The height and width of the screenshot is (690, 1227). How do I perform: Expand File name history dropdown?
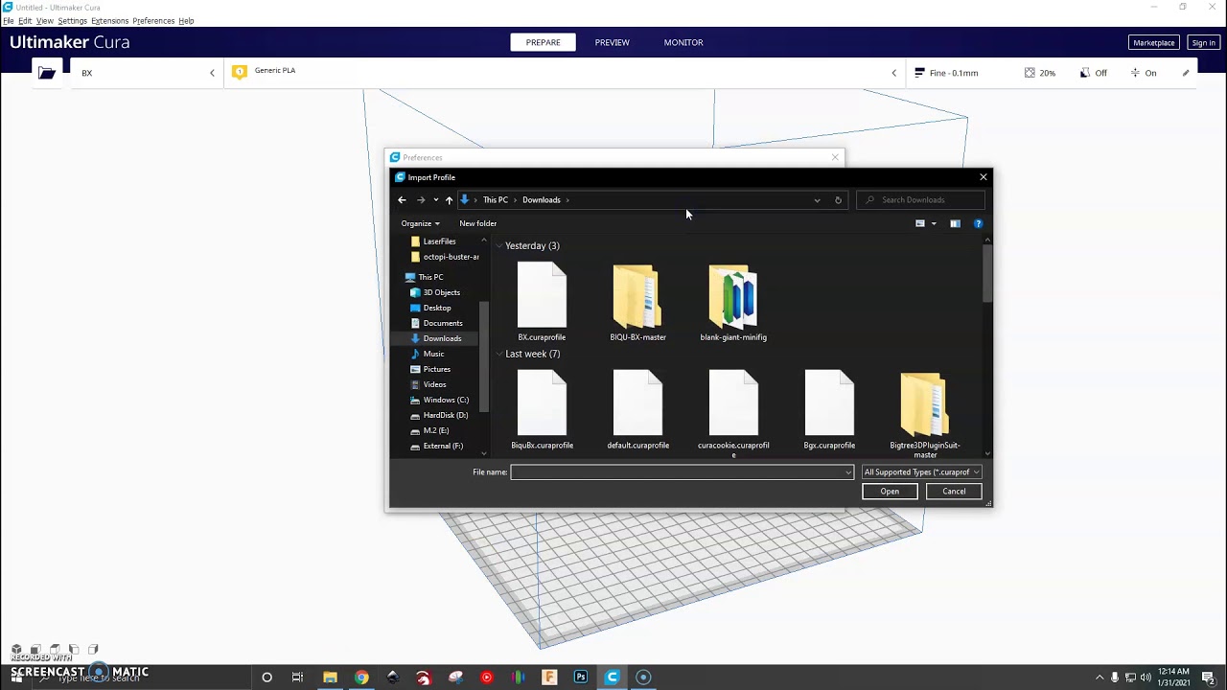tap(848, 471)
